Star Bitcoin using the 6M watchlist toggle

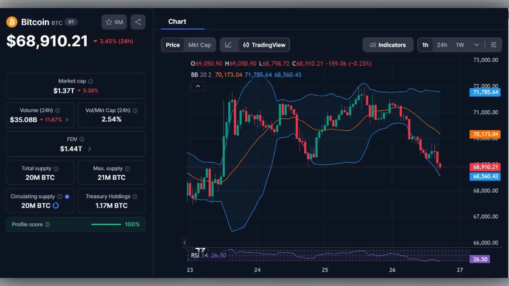(x=114, y=22)
